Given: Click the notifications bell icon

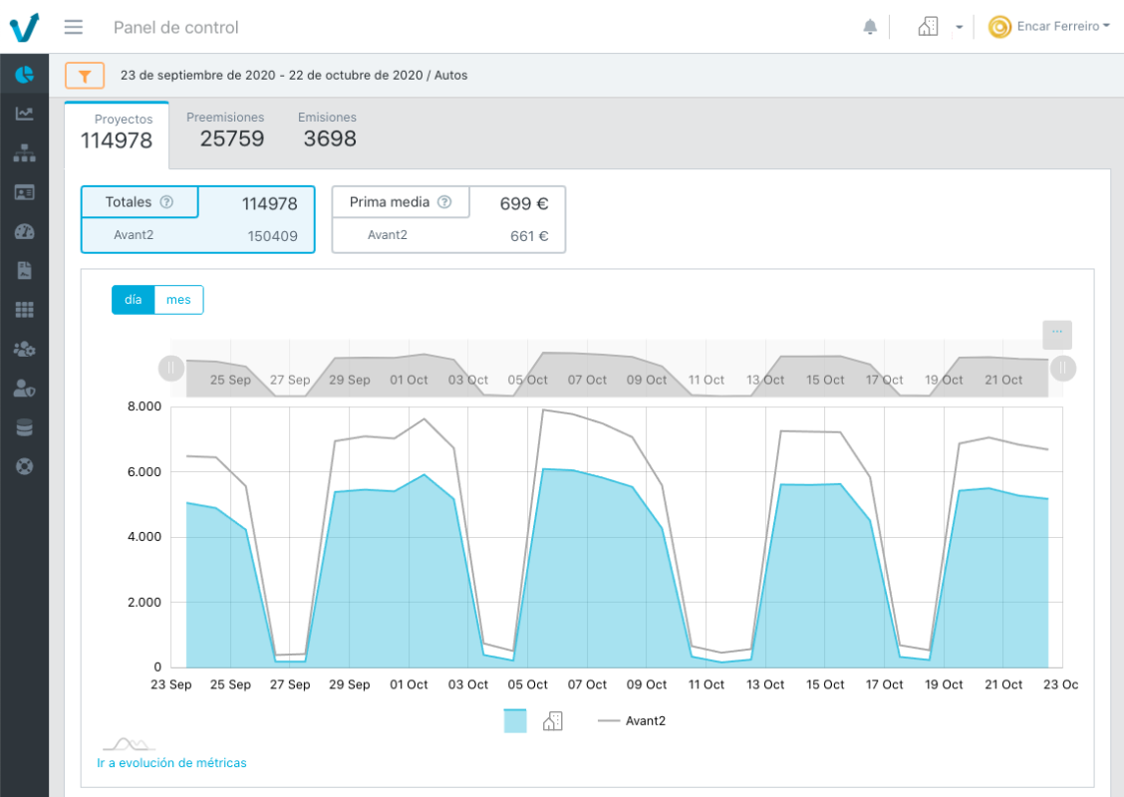Looking at the screenshot, I should (x=870, y=27).
